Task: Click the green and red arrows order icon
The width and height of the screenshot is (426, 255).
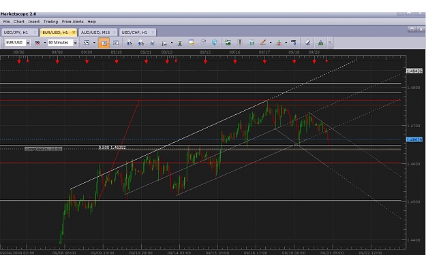Action: pos(279,43)
